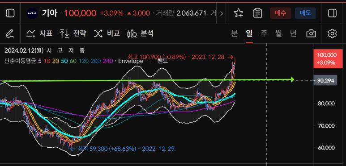Screen dimensions: 346x166
Task: Click the 2024.02.12(월) date label
Action: [x=25, y=50]
